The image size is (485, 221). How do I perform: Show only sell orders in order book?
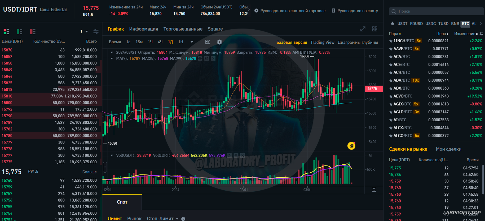point(33,32)
